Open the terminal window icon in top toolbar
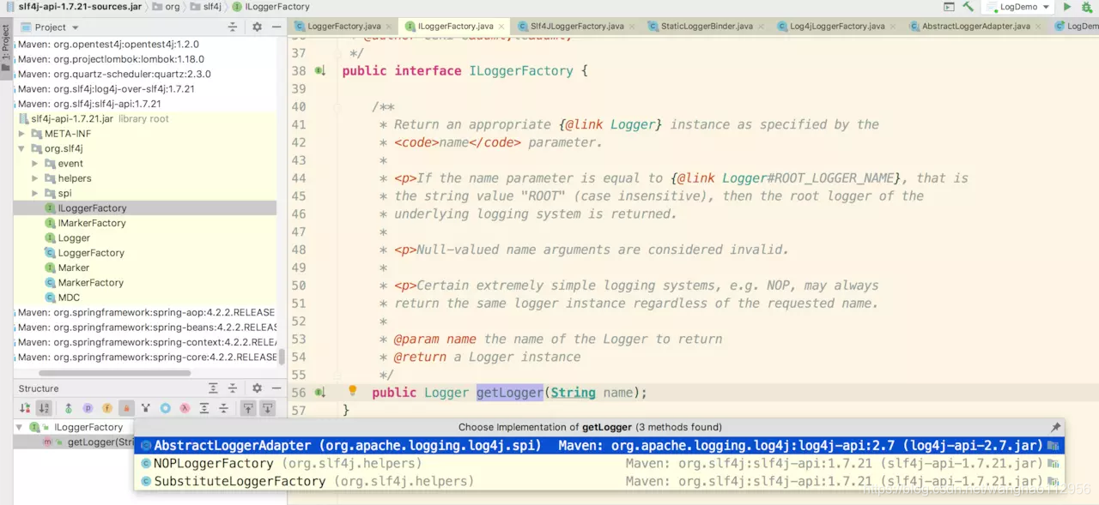The width and height of the screenshot is (1099, 505). (948, 7)
